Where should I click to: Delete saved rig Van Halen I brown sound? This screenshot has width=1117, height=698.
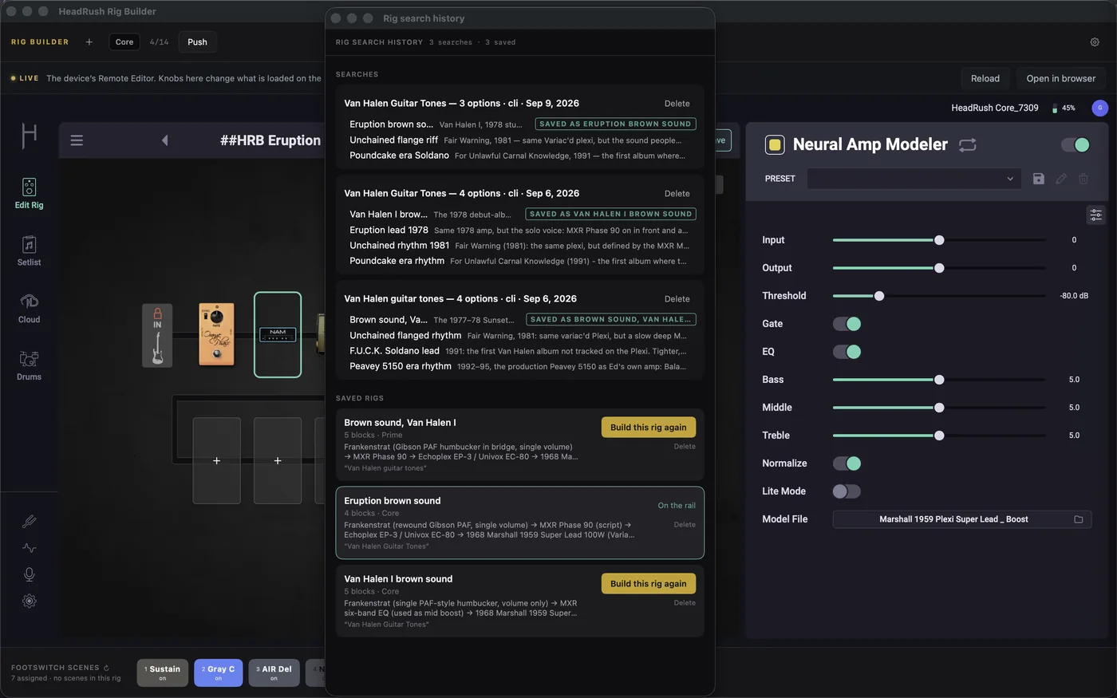click(x=685, y=603)
